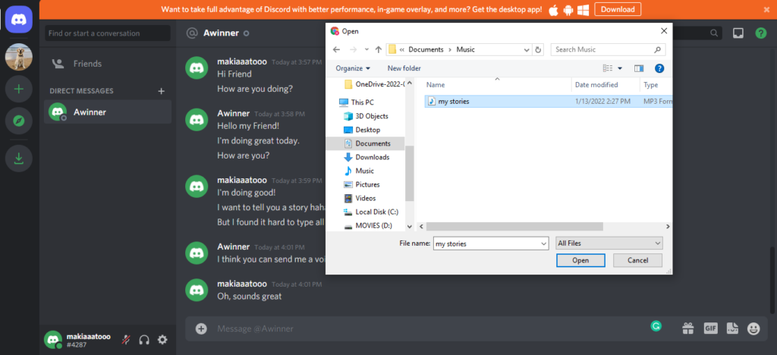This screenshot has height=355, width=777.
Task: Select Documents in navigation pane
Action: click(x=366, y=143)
